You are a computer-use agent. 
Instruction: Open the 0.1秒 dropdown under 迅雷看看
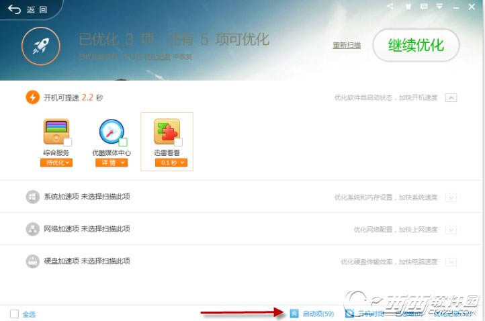(x=171, y=163)
